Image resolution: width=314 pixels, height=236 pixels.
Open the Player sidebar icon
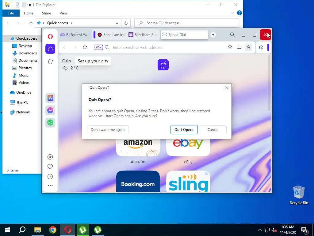50,157
